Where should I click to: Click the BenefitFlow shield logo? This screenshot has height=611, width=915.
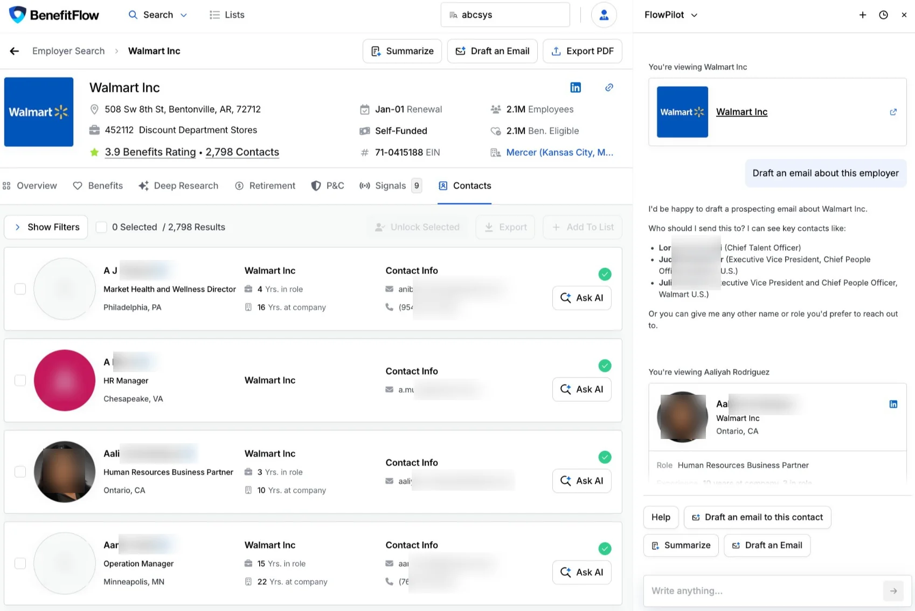(18, 15)
